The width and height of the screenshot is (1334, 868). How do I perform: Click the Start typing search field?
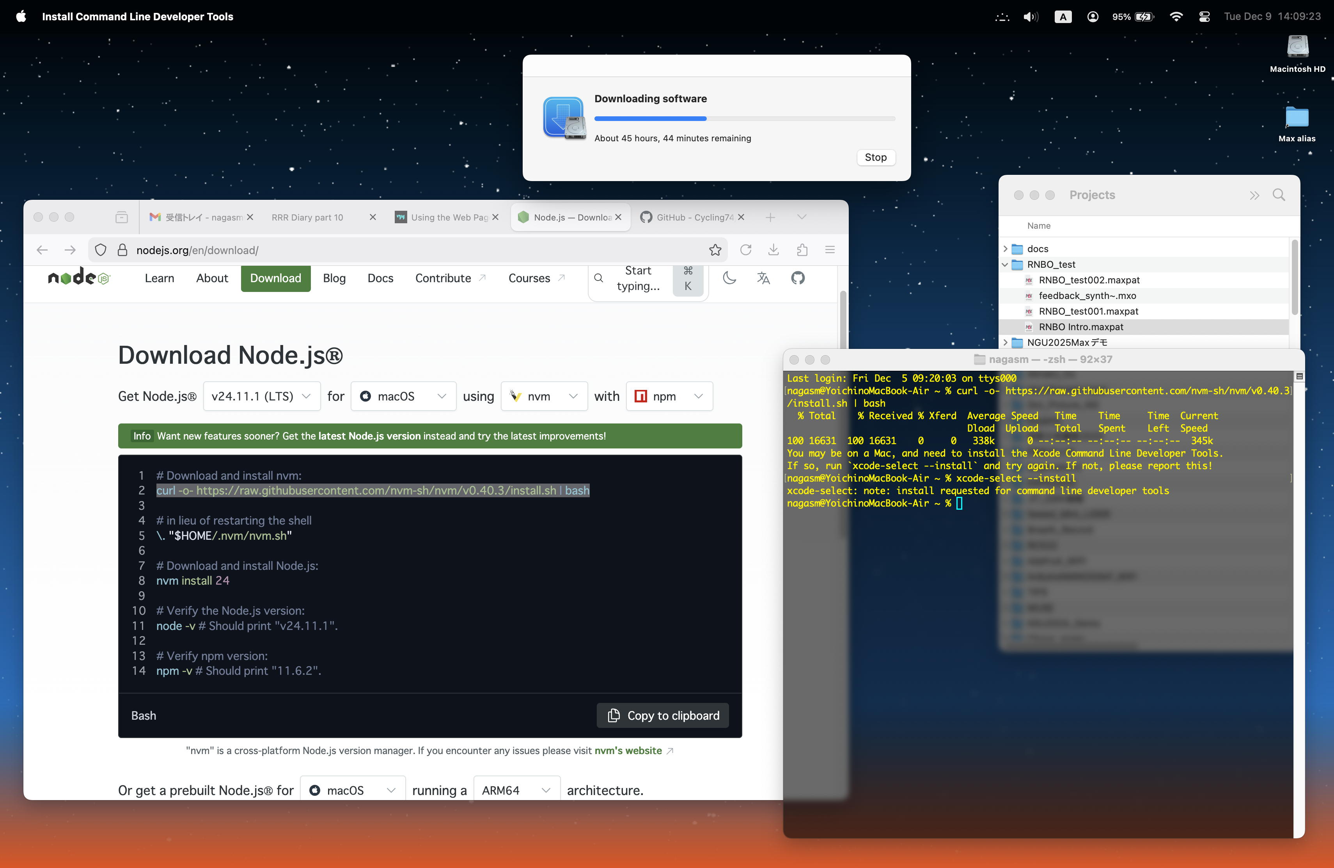pos(638,279)
